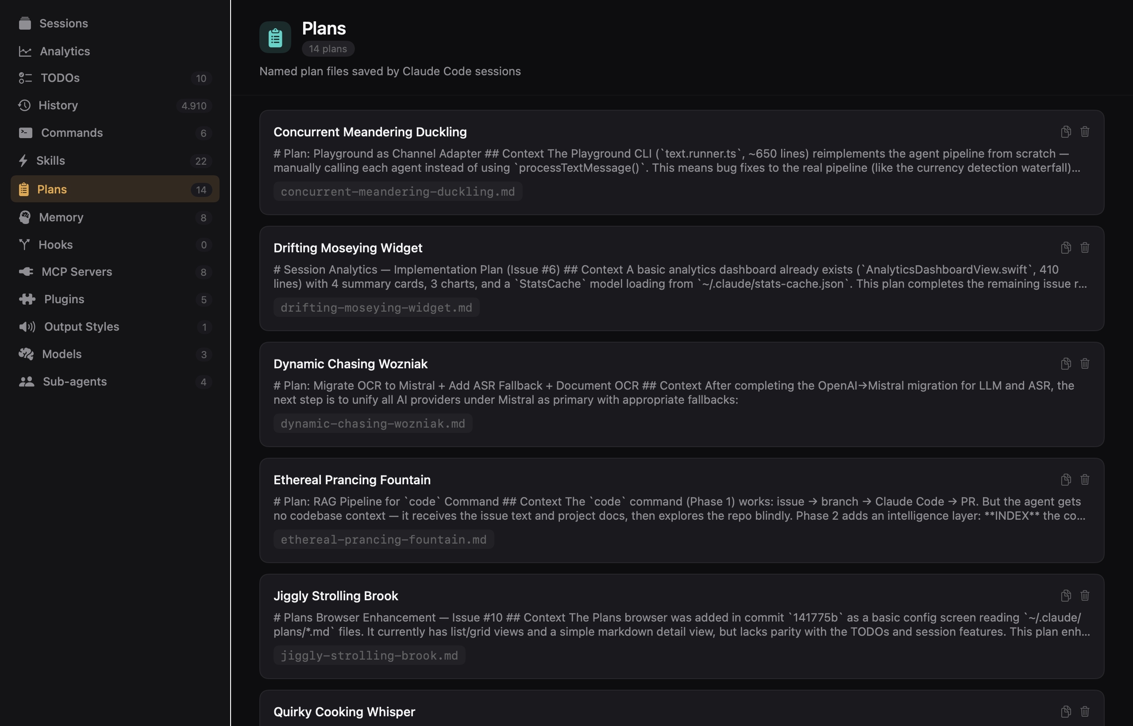
Task: Click the dynamic-chasing-wozniak.md filename badge
Action: (x=372, y=423)
